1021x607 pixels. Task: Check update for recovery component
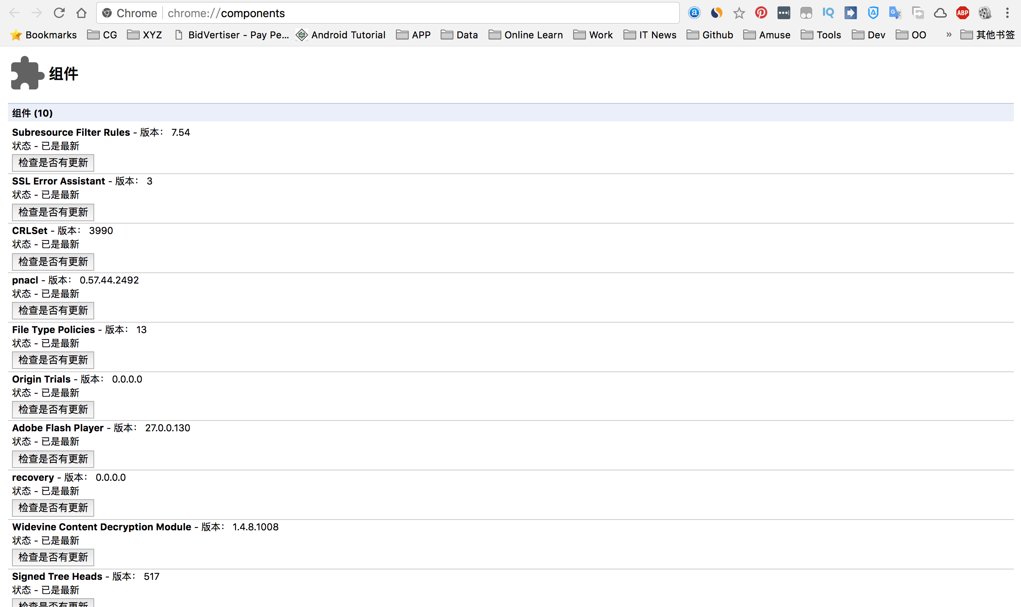point(53,508)
